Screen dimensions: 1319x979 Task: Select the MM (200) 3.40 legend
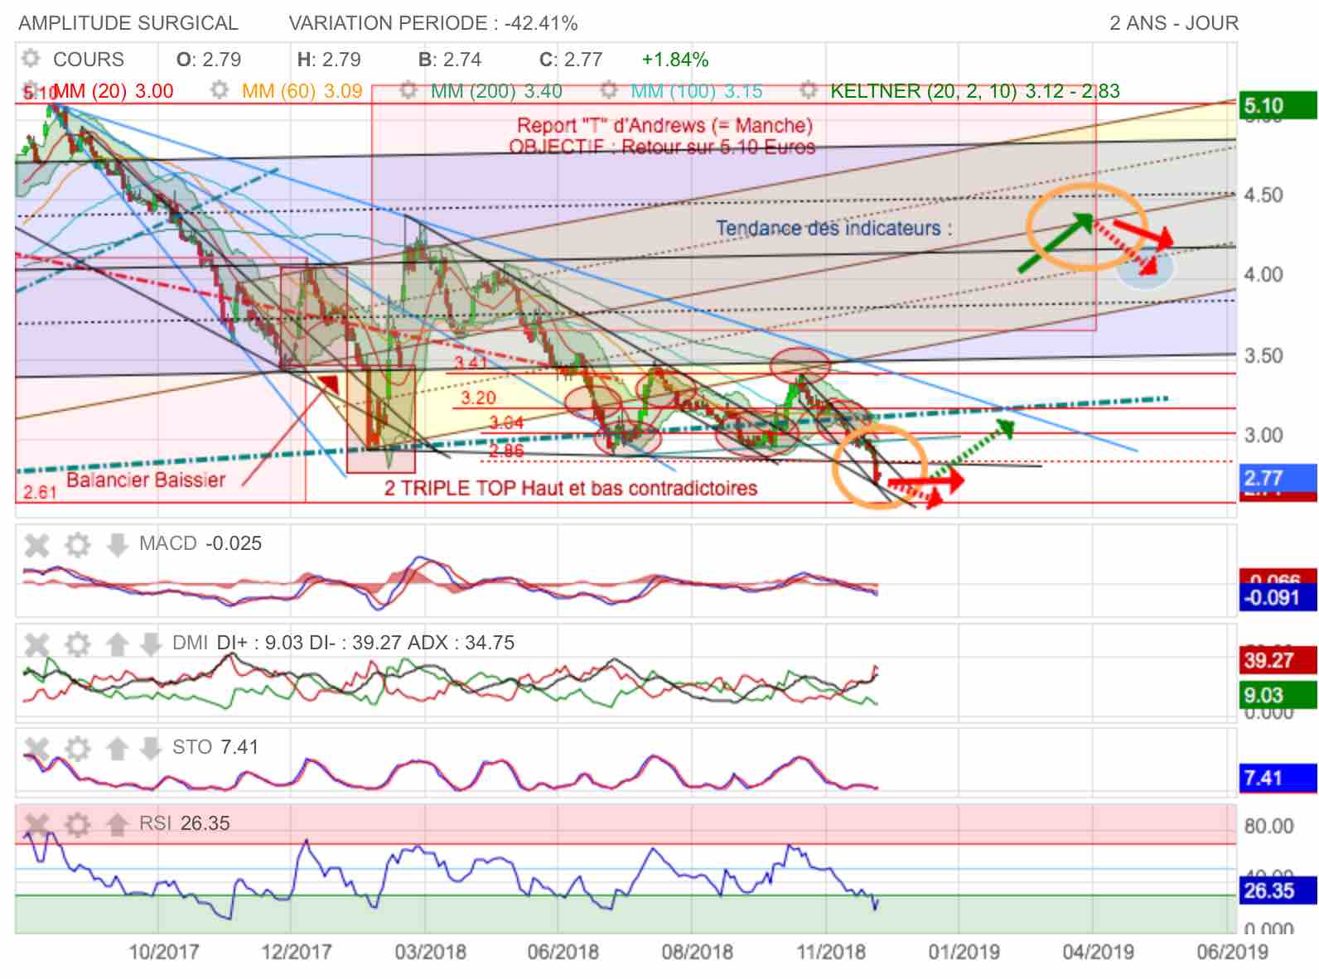click(x=496, y=91)
